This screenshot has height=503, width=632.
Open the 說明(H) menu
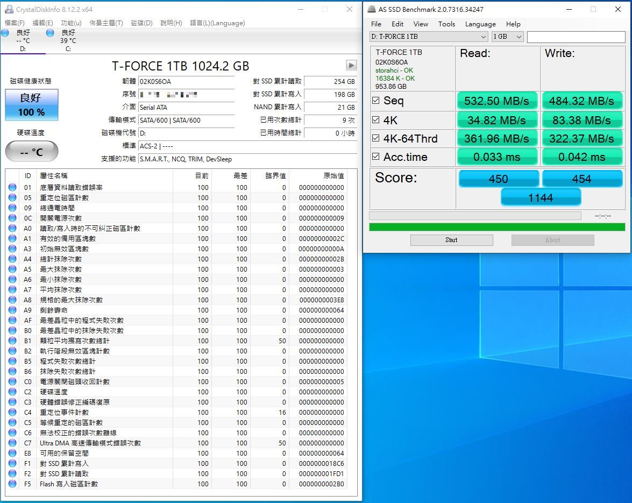click(171, 23)
